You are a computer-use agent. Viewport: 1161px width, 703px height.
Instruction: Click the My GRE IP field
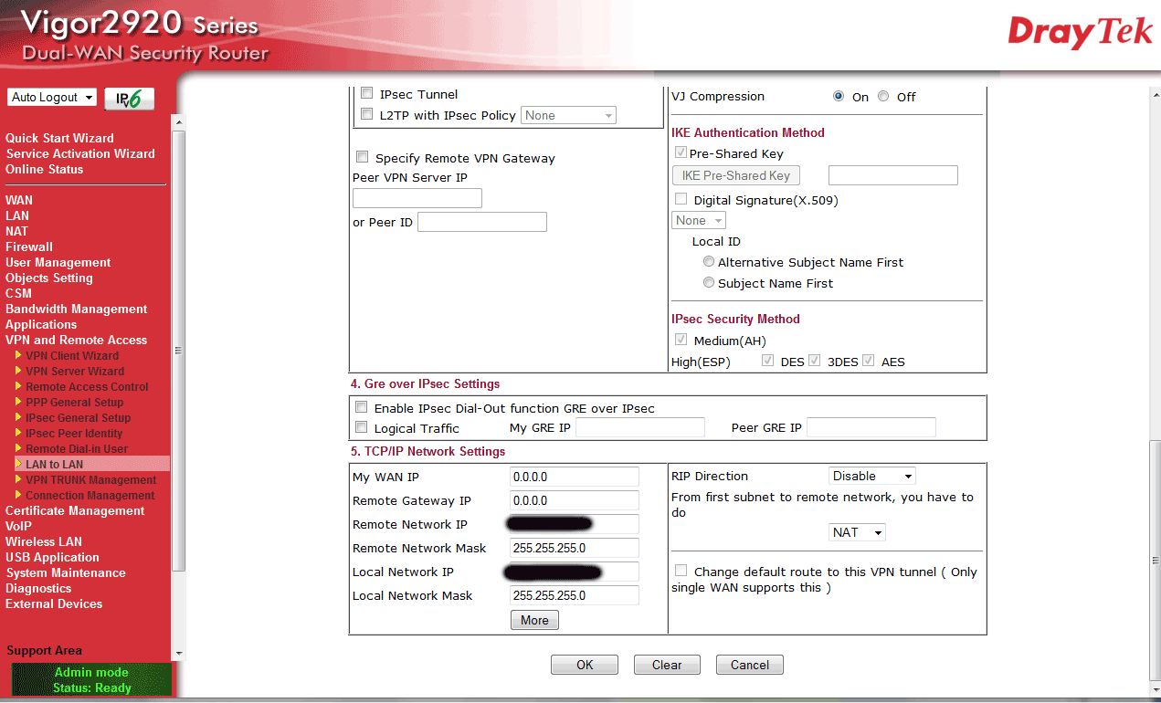click(640, 427)
